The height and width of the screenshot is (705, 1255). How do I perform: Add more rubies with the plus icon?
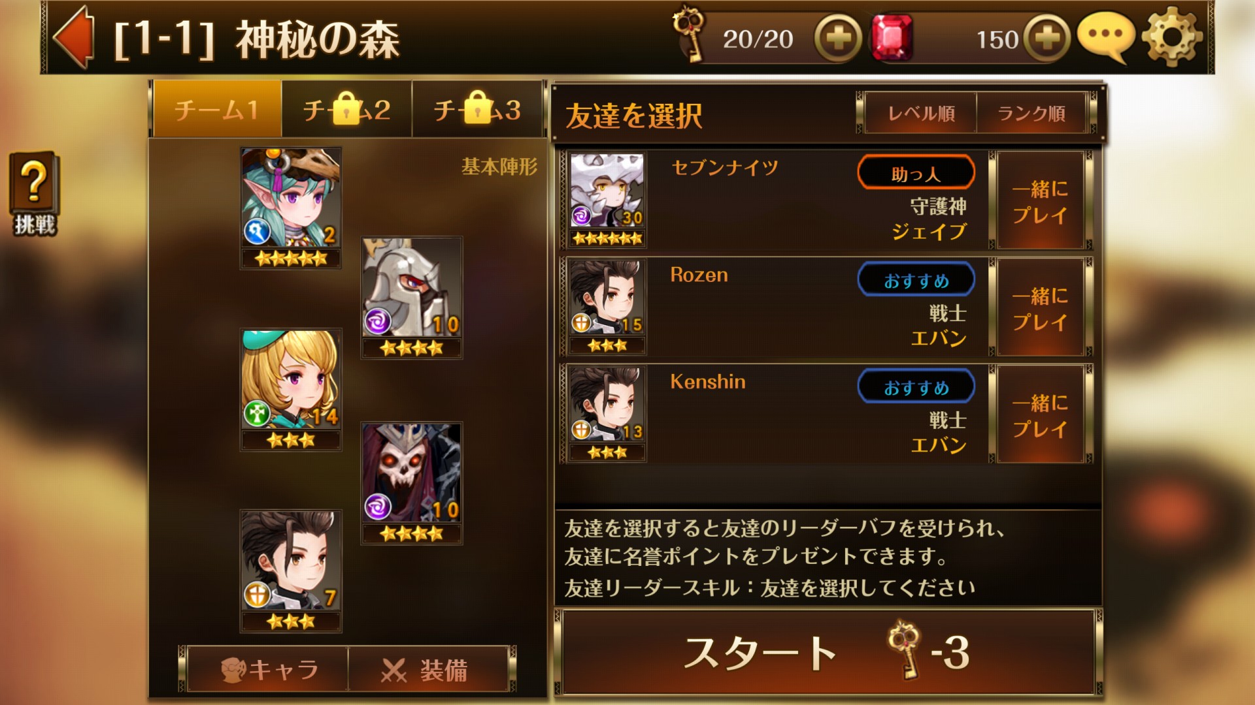coord(1047,39)
